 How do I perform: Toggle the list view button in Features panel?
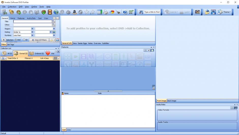(145, 50)
